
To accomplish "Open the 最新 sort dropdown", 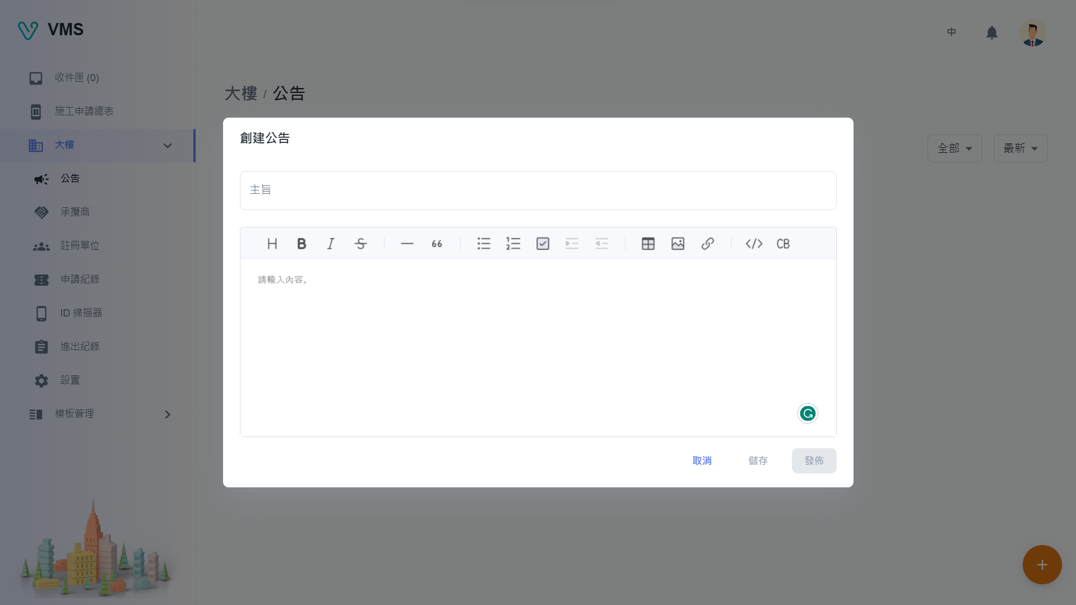I will 1020,148.
